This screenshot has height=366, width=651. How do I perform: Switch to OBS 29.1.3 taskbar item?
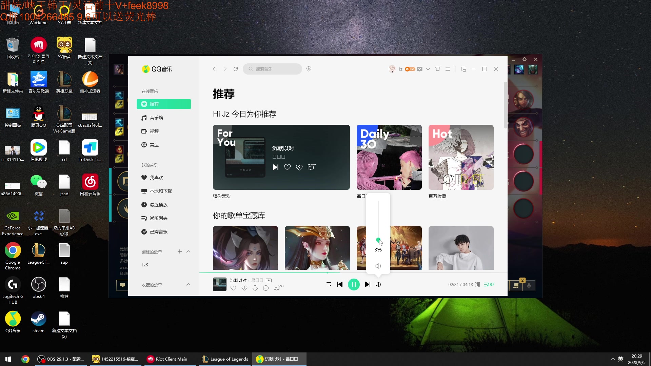[x=61, y=359]
